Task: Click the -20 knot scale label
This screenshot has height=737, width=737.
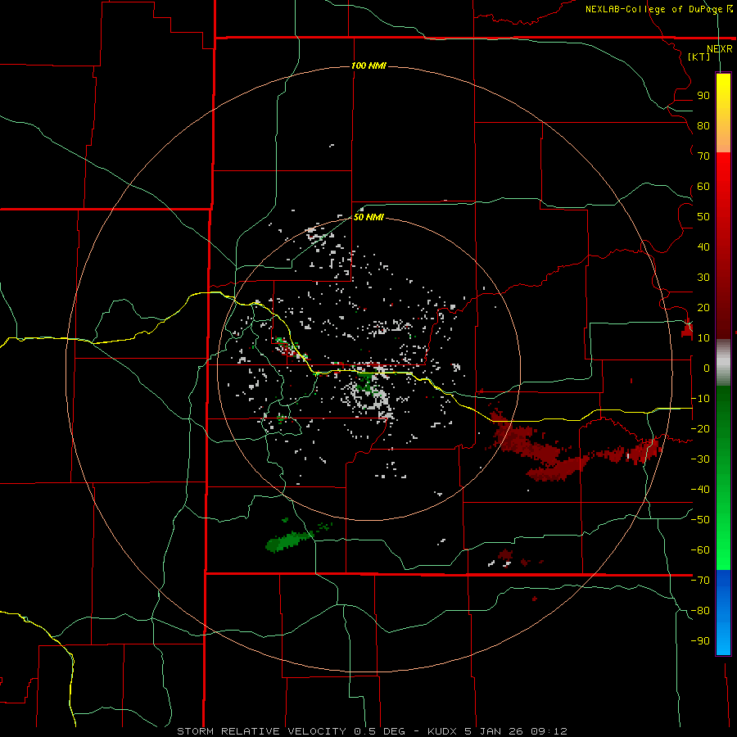Action: point(700,428)
